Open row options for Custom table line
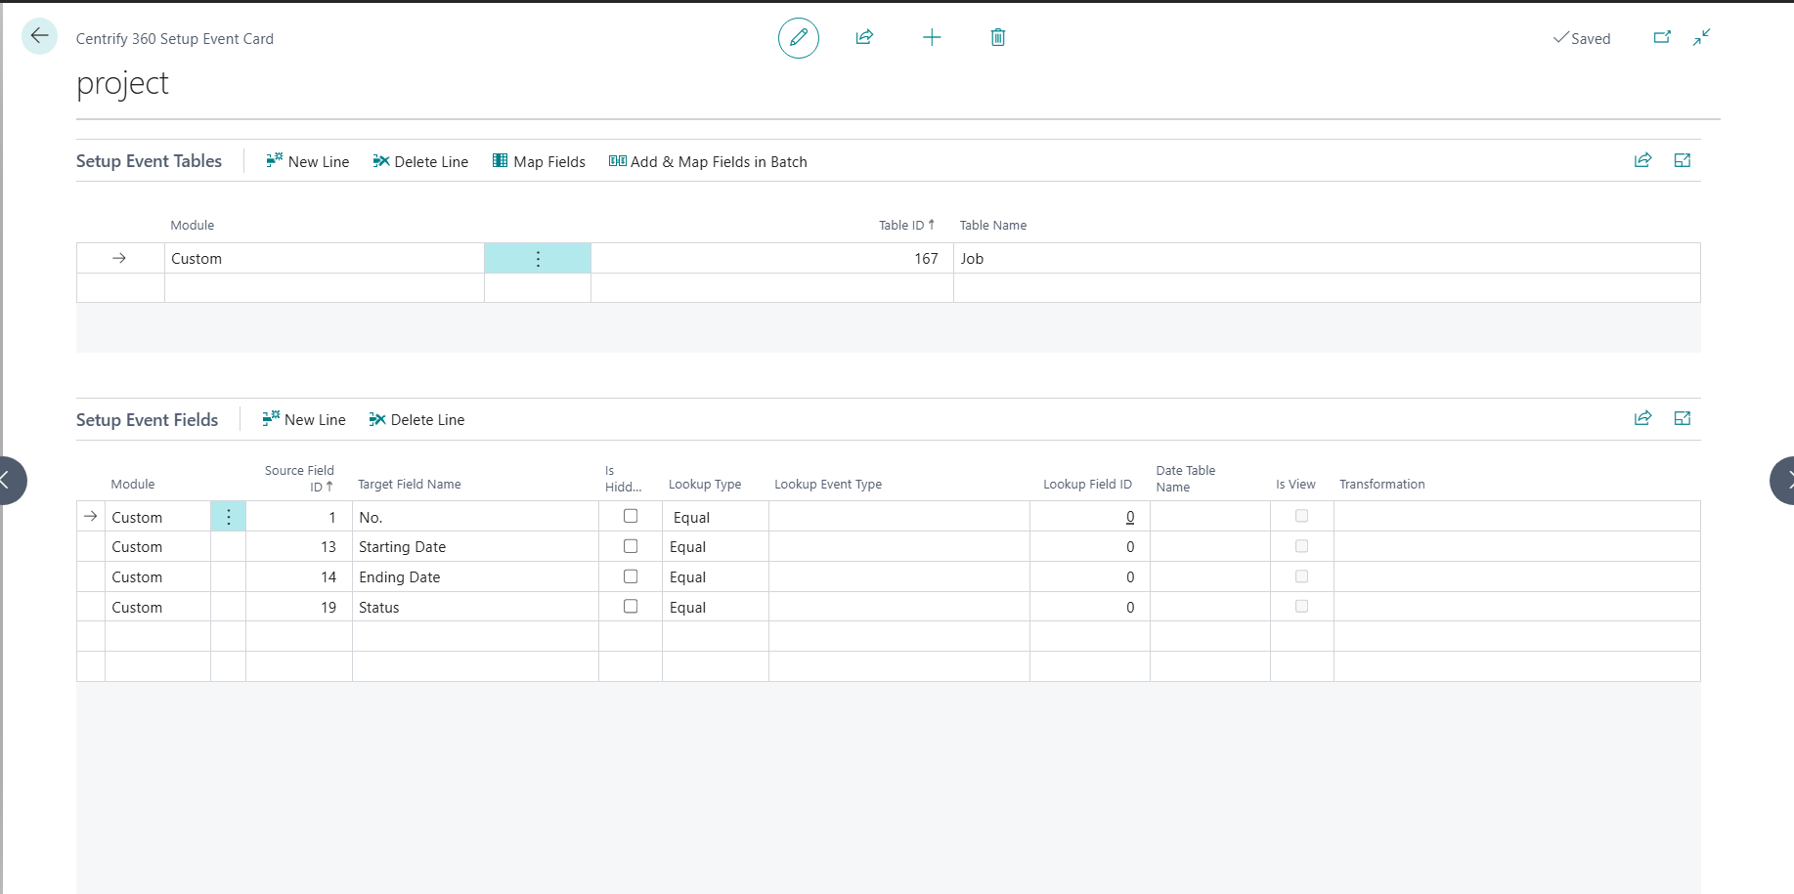 coord(538,258)
